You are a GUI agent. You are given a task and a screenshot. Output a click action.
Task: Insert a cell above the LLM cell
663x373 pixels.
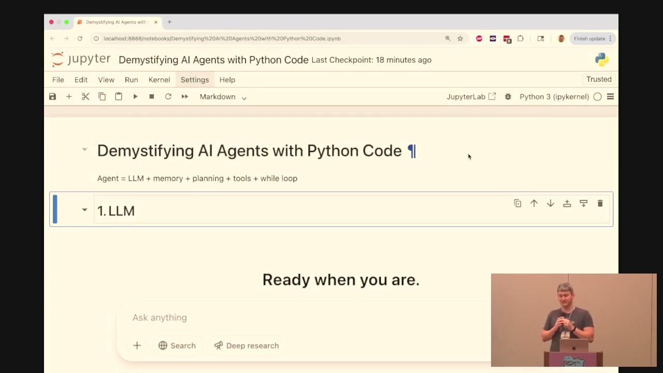pos(567,204)
